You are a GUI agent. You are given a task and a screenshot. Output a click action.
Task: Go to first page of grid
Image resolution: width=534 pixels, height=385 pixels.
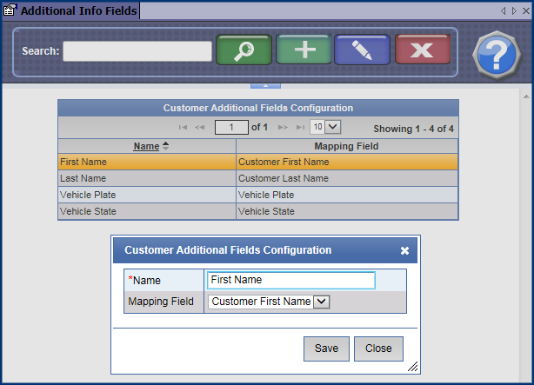(x=183, y=128)
